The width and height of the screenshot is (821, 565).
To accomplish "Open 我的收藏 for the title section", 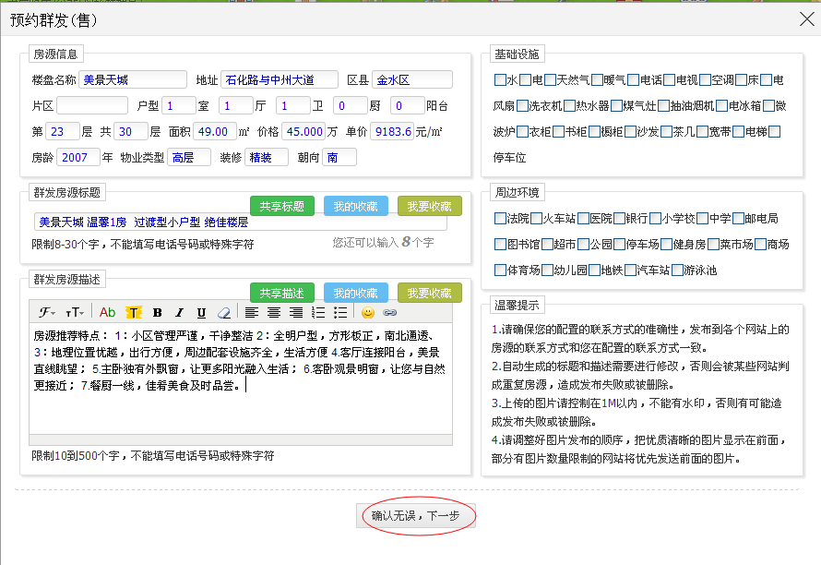I will coord(356,206).
